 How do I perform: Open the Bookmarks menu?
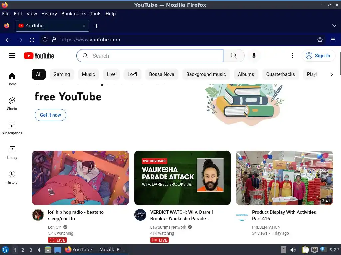(74, 14)
